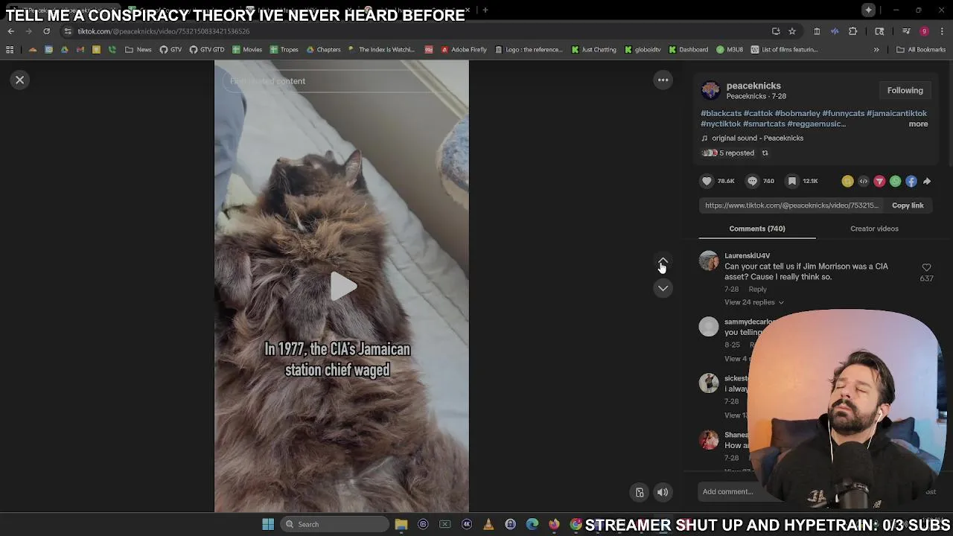Screen dimensions: 953x536
Task: Click the tiktok.com address bar
Action: tap(417, 31)
